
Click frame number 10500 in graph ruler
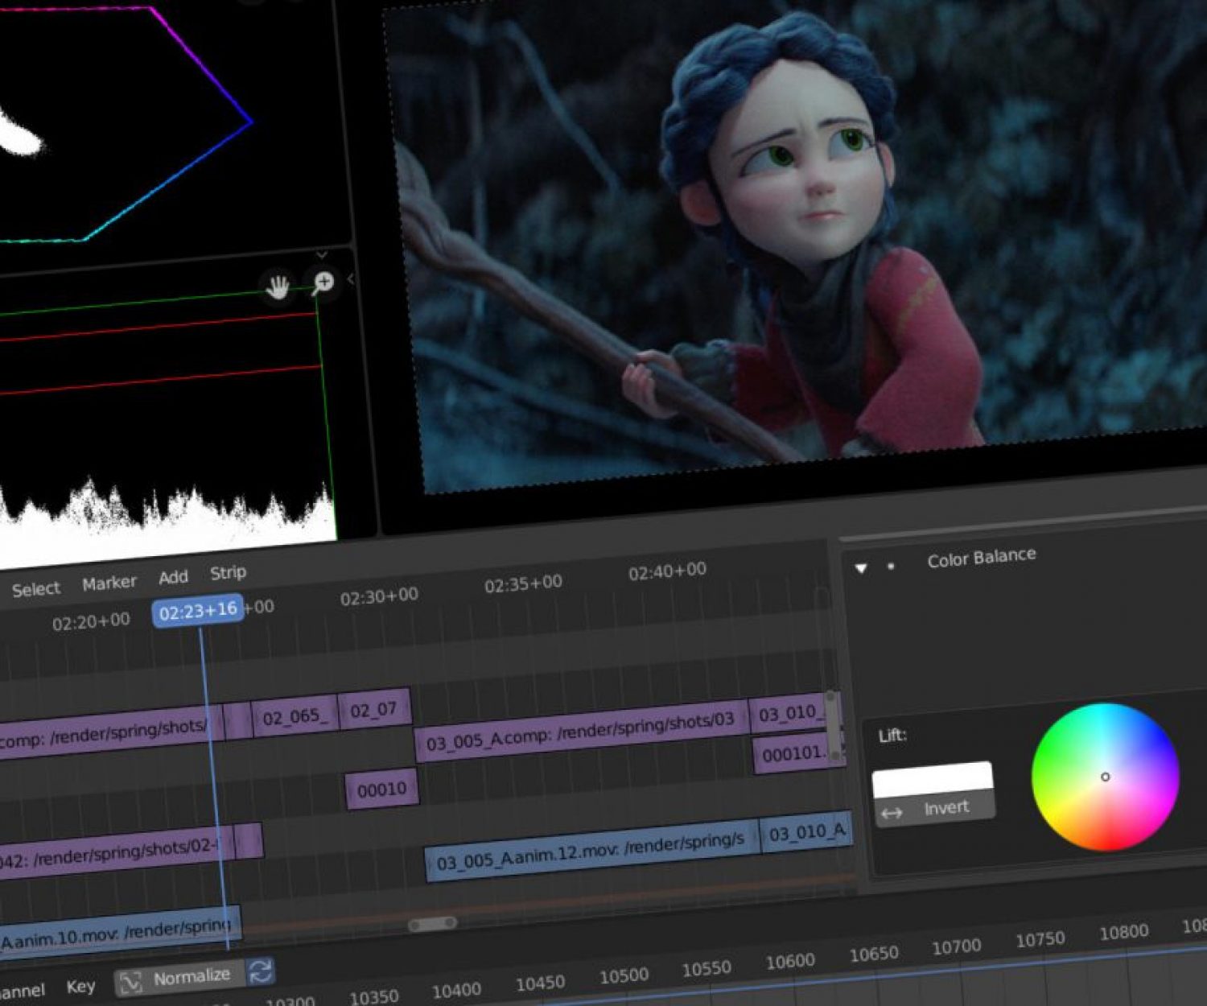[x=624, y=976]
